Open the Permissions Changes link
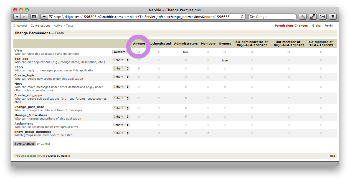This screenshot has height=181, width=350. click(291, 26)
